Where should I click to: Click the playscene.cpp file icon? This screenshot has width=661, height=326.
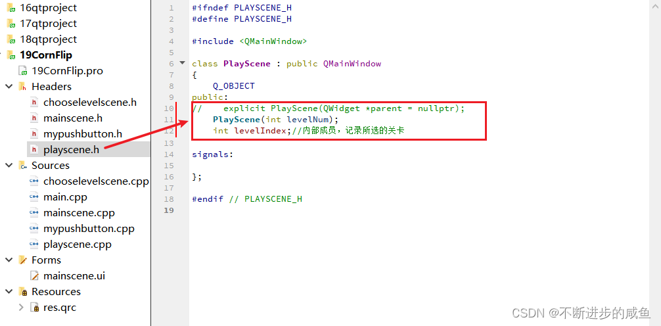(x=34, y=244)
